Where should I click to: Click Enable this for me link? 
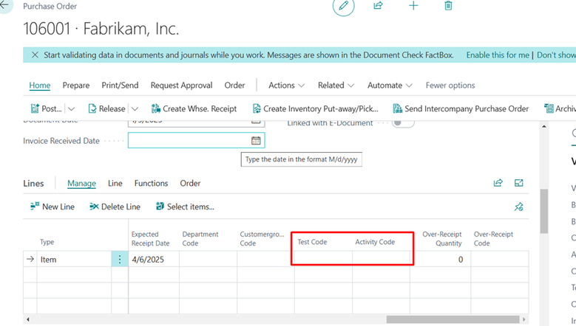[498, 55]
